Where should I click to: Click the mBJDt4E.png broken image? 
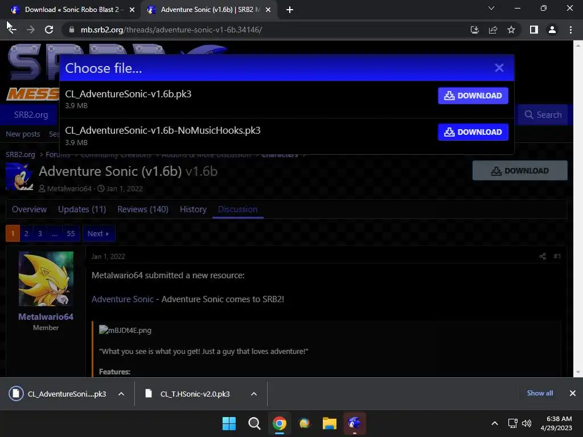click(125, 330)
